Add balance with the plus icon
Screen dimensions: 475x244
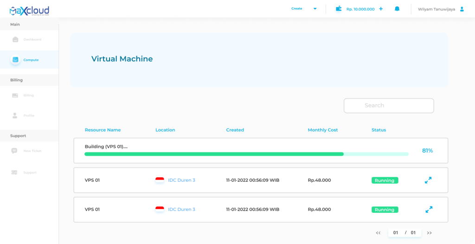381,9
